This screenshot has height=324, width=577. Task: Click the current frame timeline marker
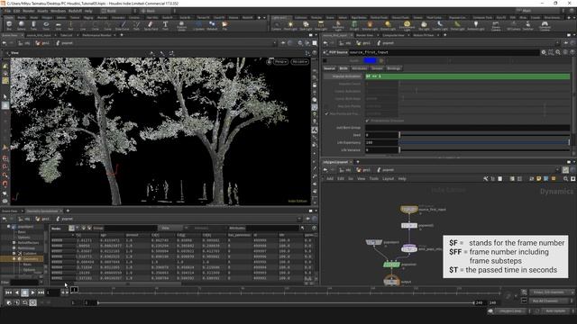[x=74, y=290]
